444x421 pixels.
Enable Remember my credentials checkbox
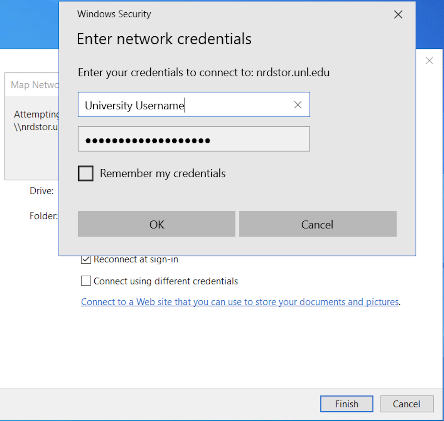[x=86, y=173]
